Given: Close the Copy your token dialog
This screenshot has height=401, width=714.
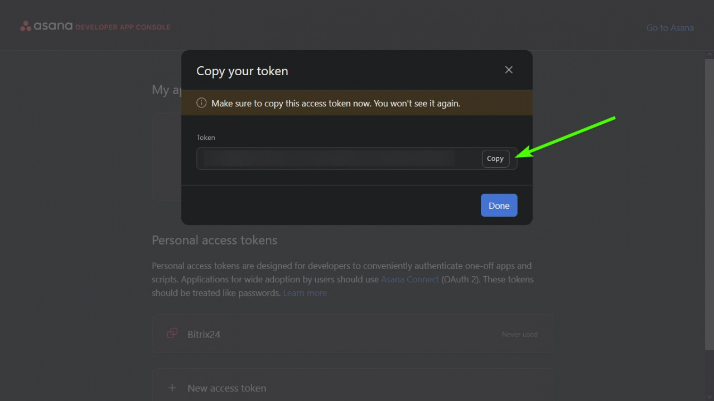Looking at the screenshot, I should click(509, 70).
